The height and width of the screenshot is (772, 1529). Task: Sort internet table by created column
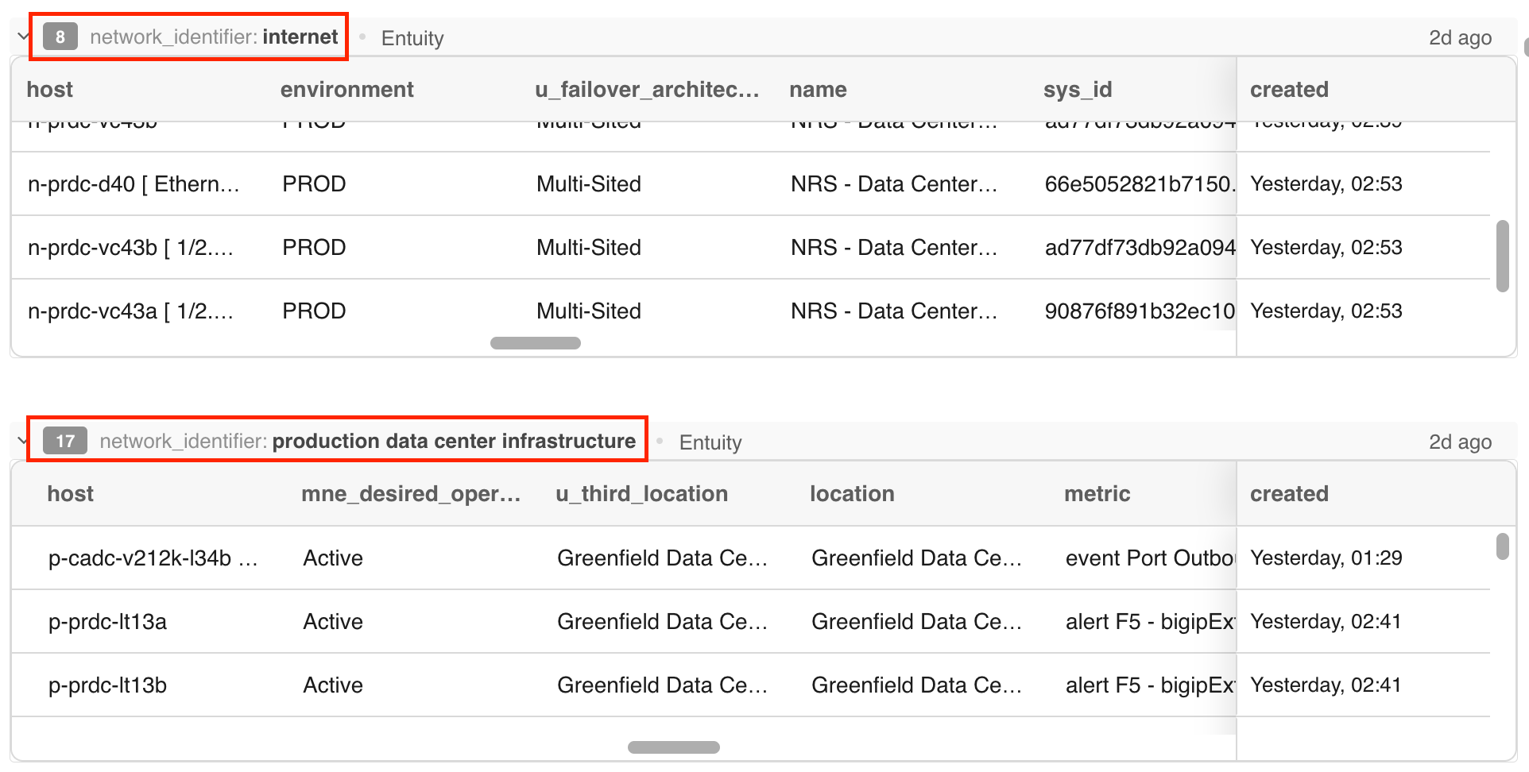(x=1289, y=90)
